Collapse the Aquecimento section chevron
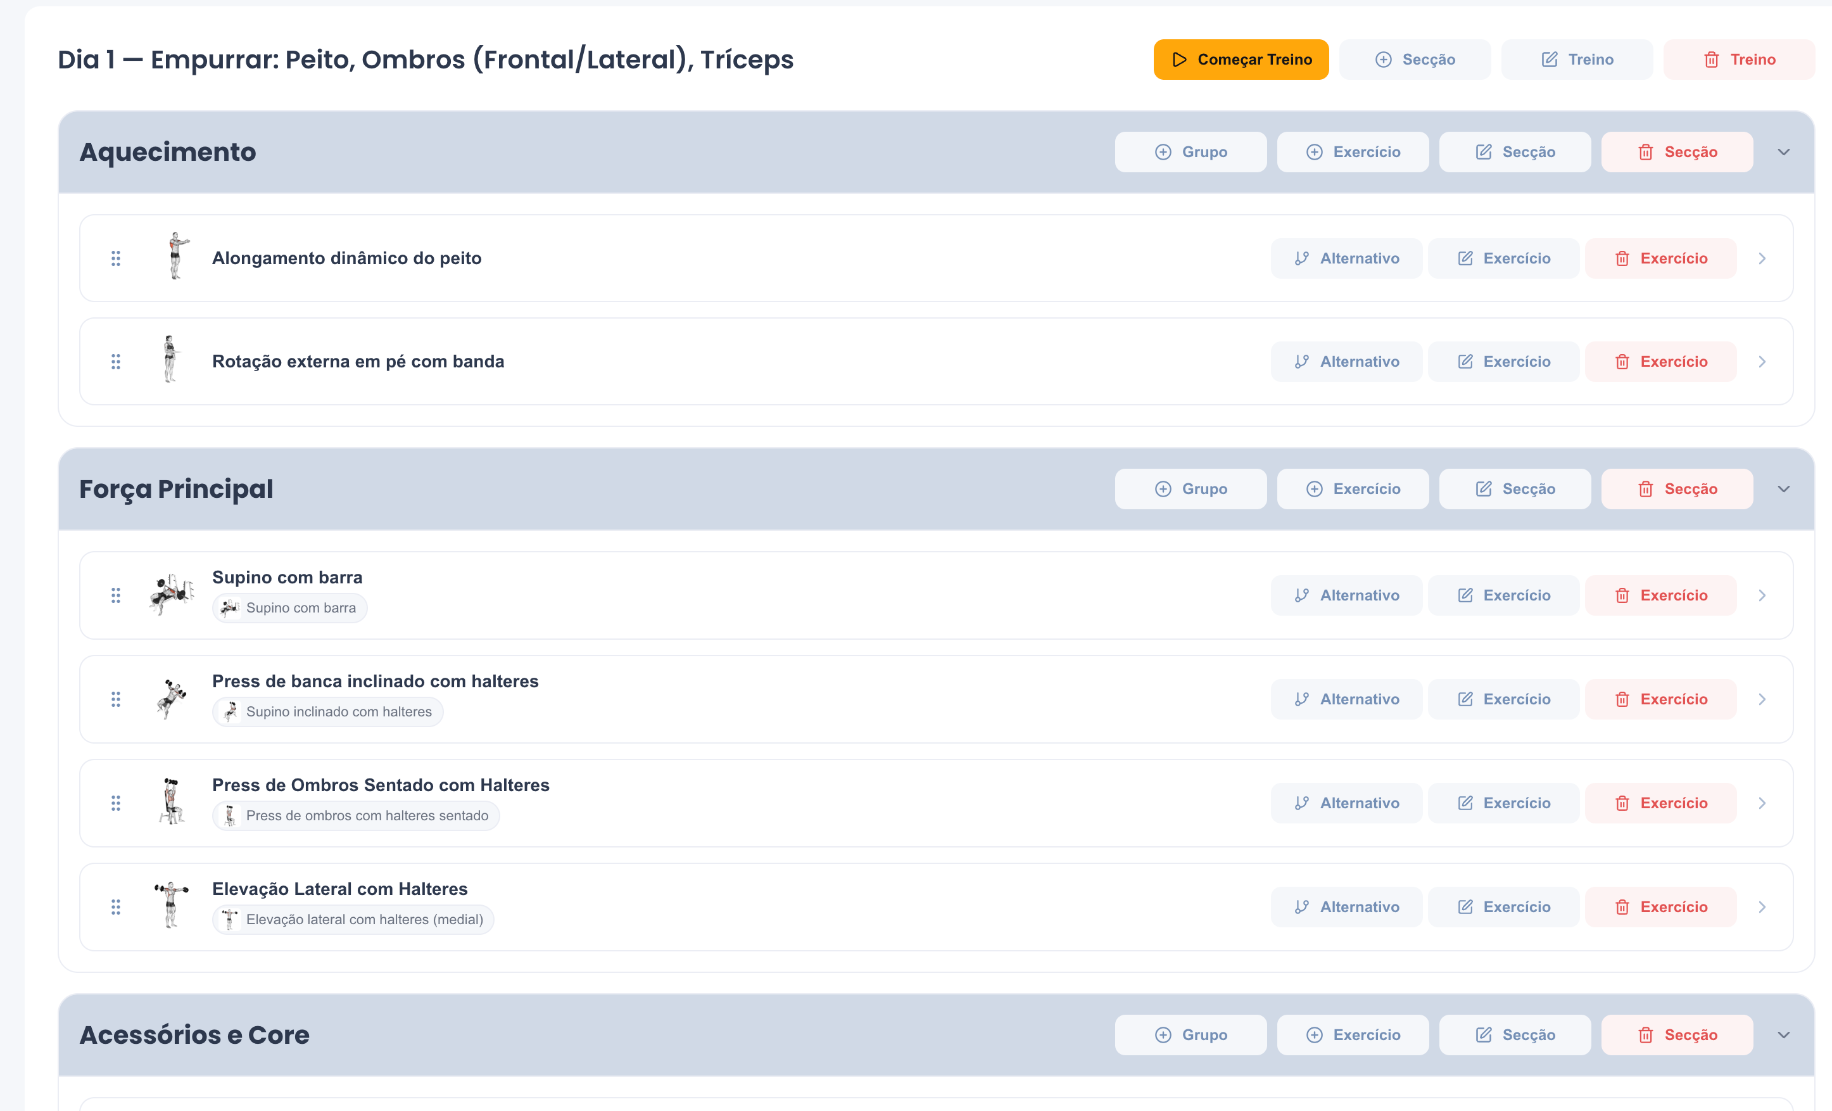The width and height of the screenshot is (1832, 1111). (1783, 152)
